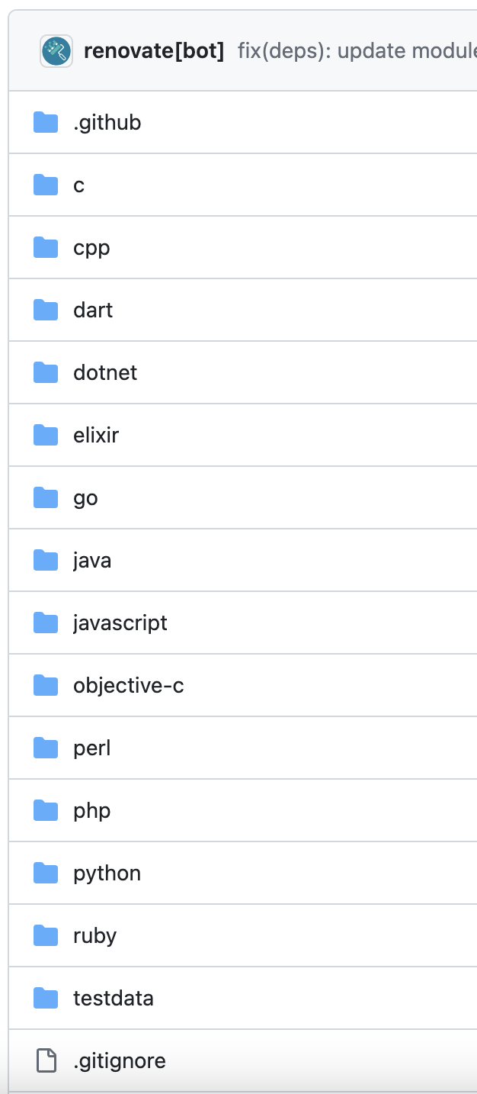
Task: Open the fix(deps) commit message link
Action: [357, 51]
